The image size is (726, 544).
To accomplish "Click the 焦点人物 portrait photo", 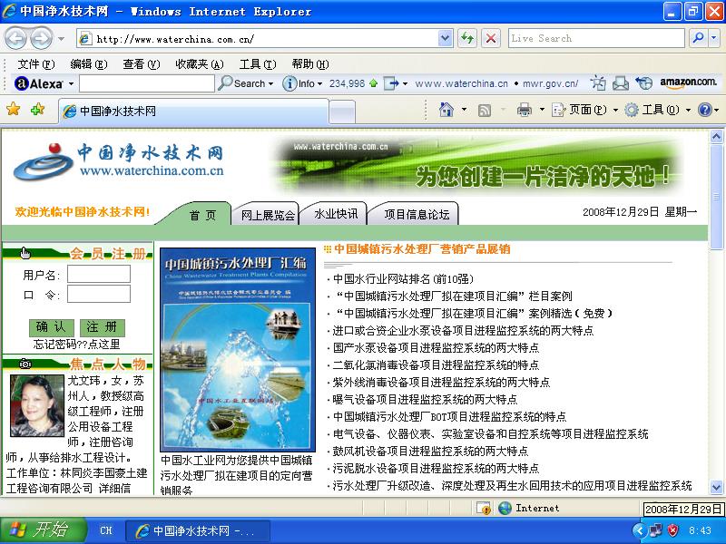I will click(x=37, y=405).
